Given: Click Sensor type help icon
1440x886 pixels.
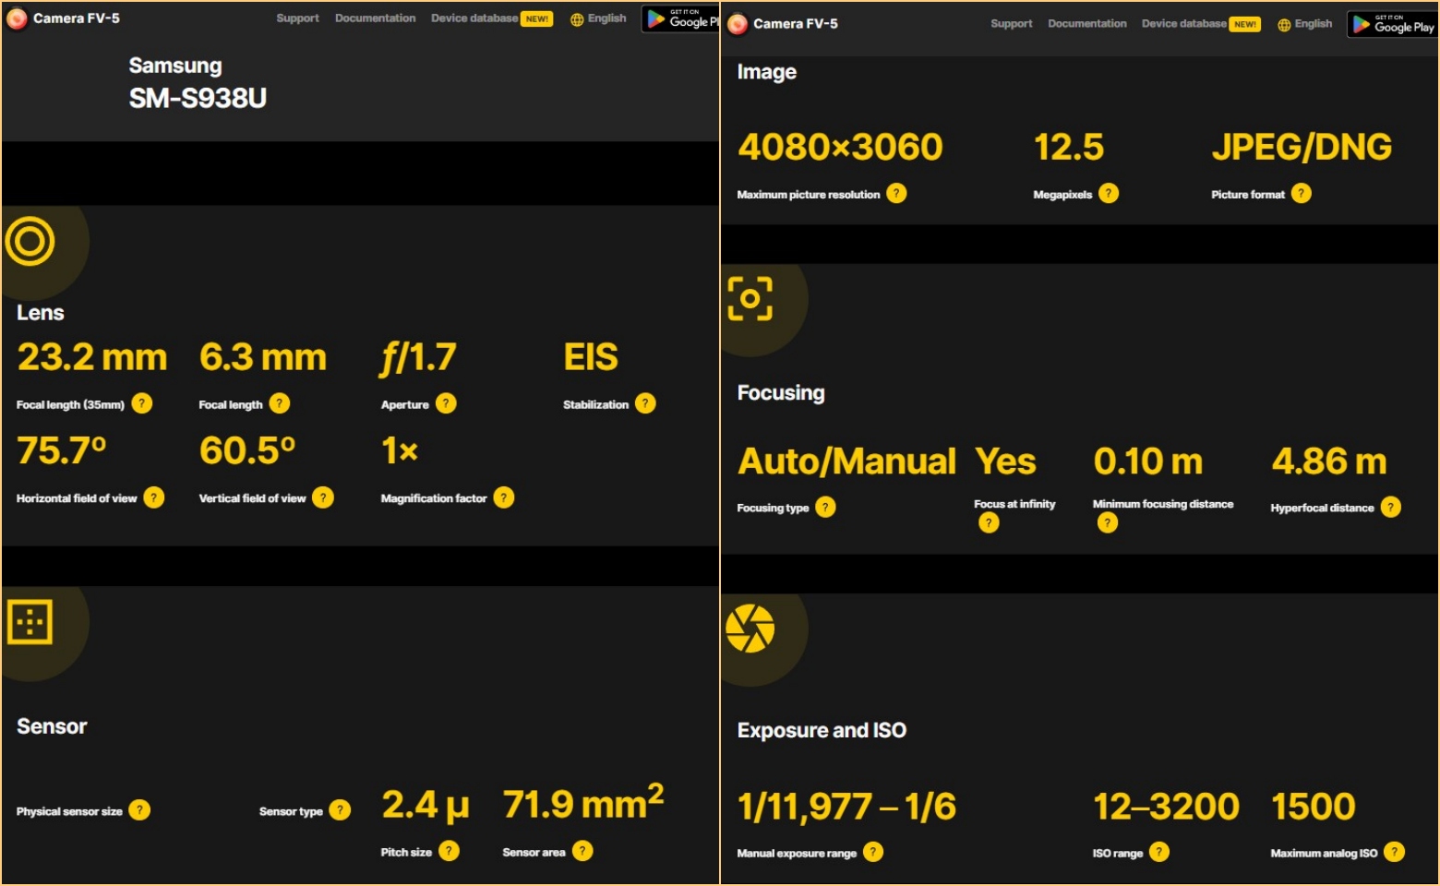Looking at the screenshot, I should coord(340,810).
